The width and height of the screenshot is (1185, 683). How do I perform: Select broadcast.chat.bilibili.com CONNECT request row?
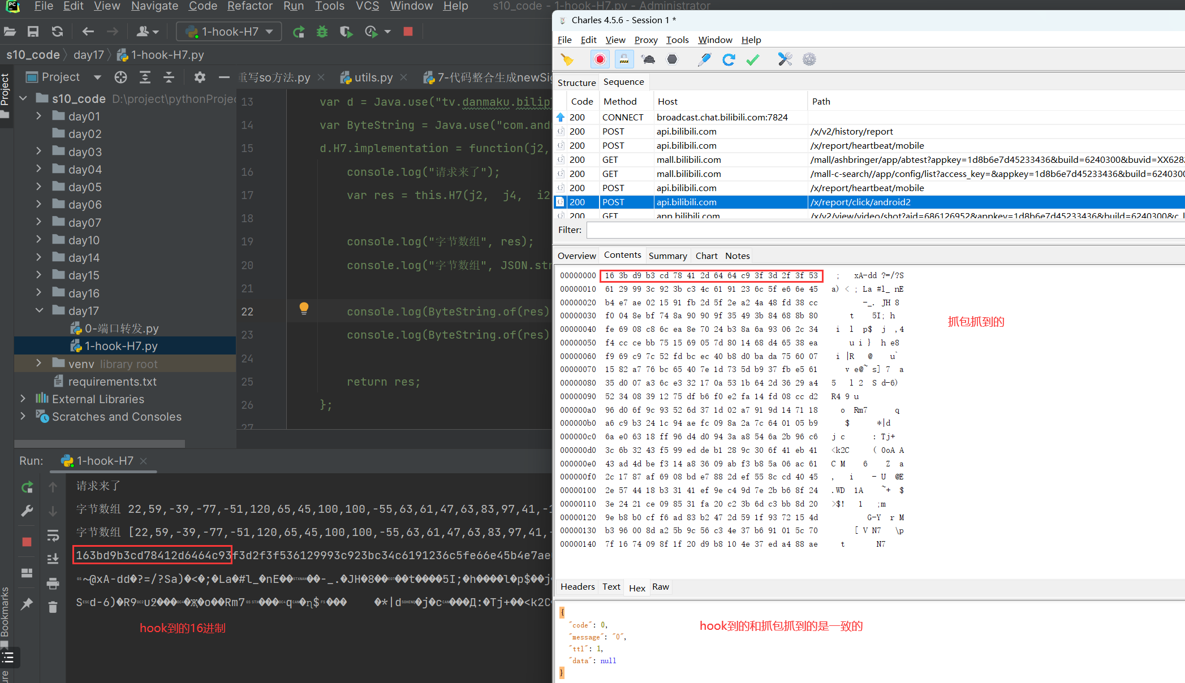tap(869, 117)
